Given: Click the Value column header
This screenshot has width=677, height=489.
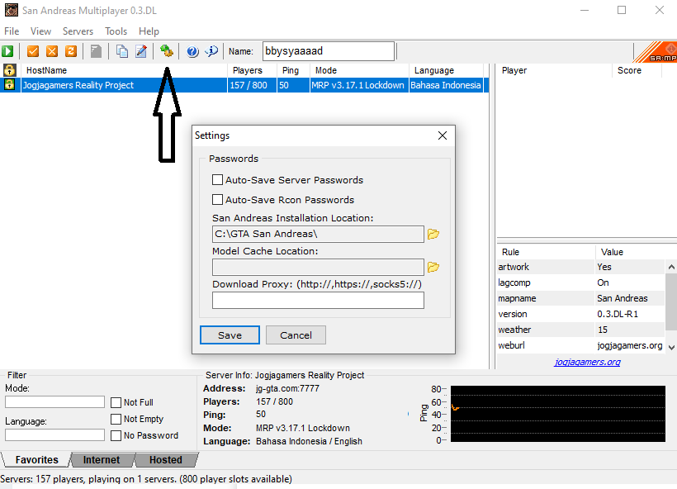Looking at the screenshot, I should click(632, 252).
